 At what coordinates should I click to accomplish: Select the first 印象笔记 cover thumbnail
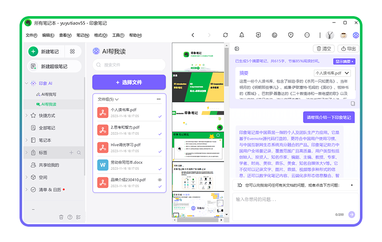coord(198,57)
